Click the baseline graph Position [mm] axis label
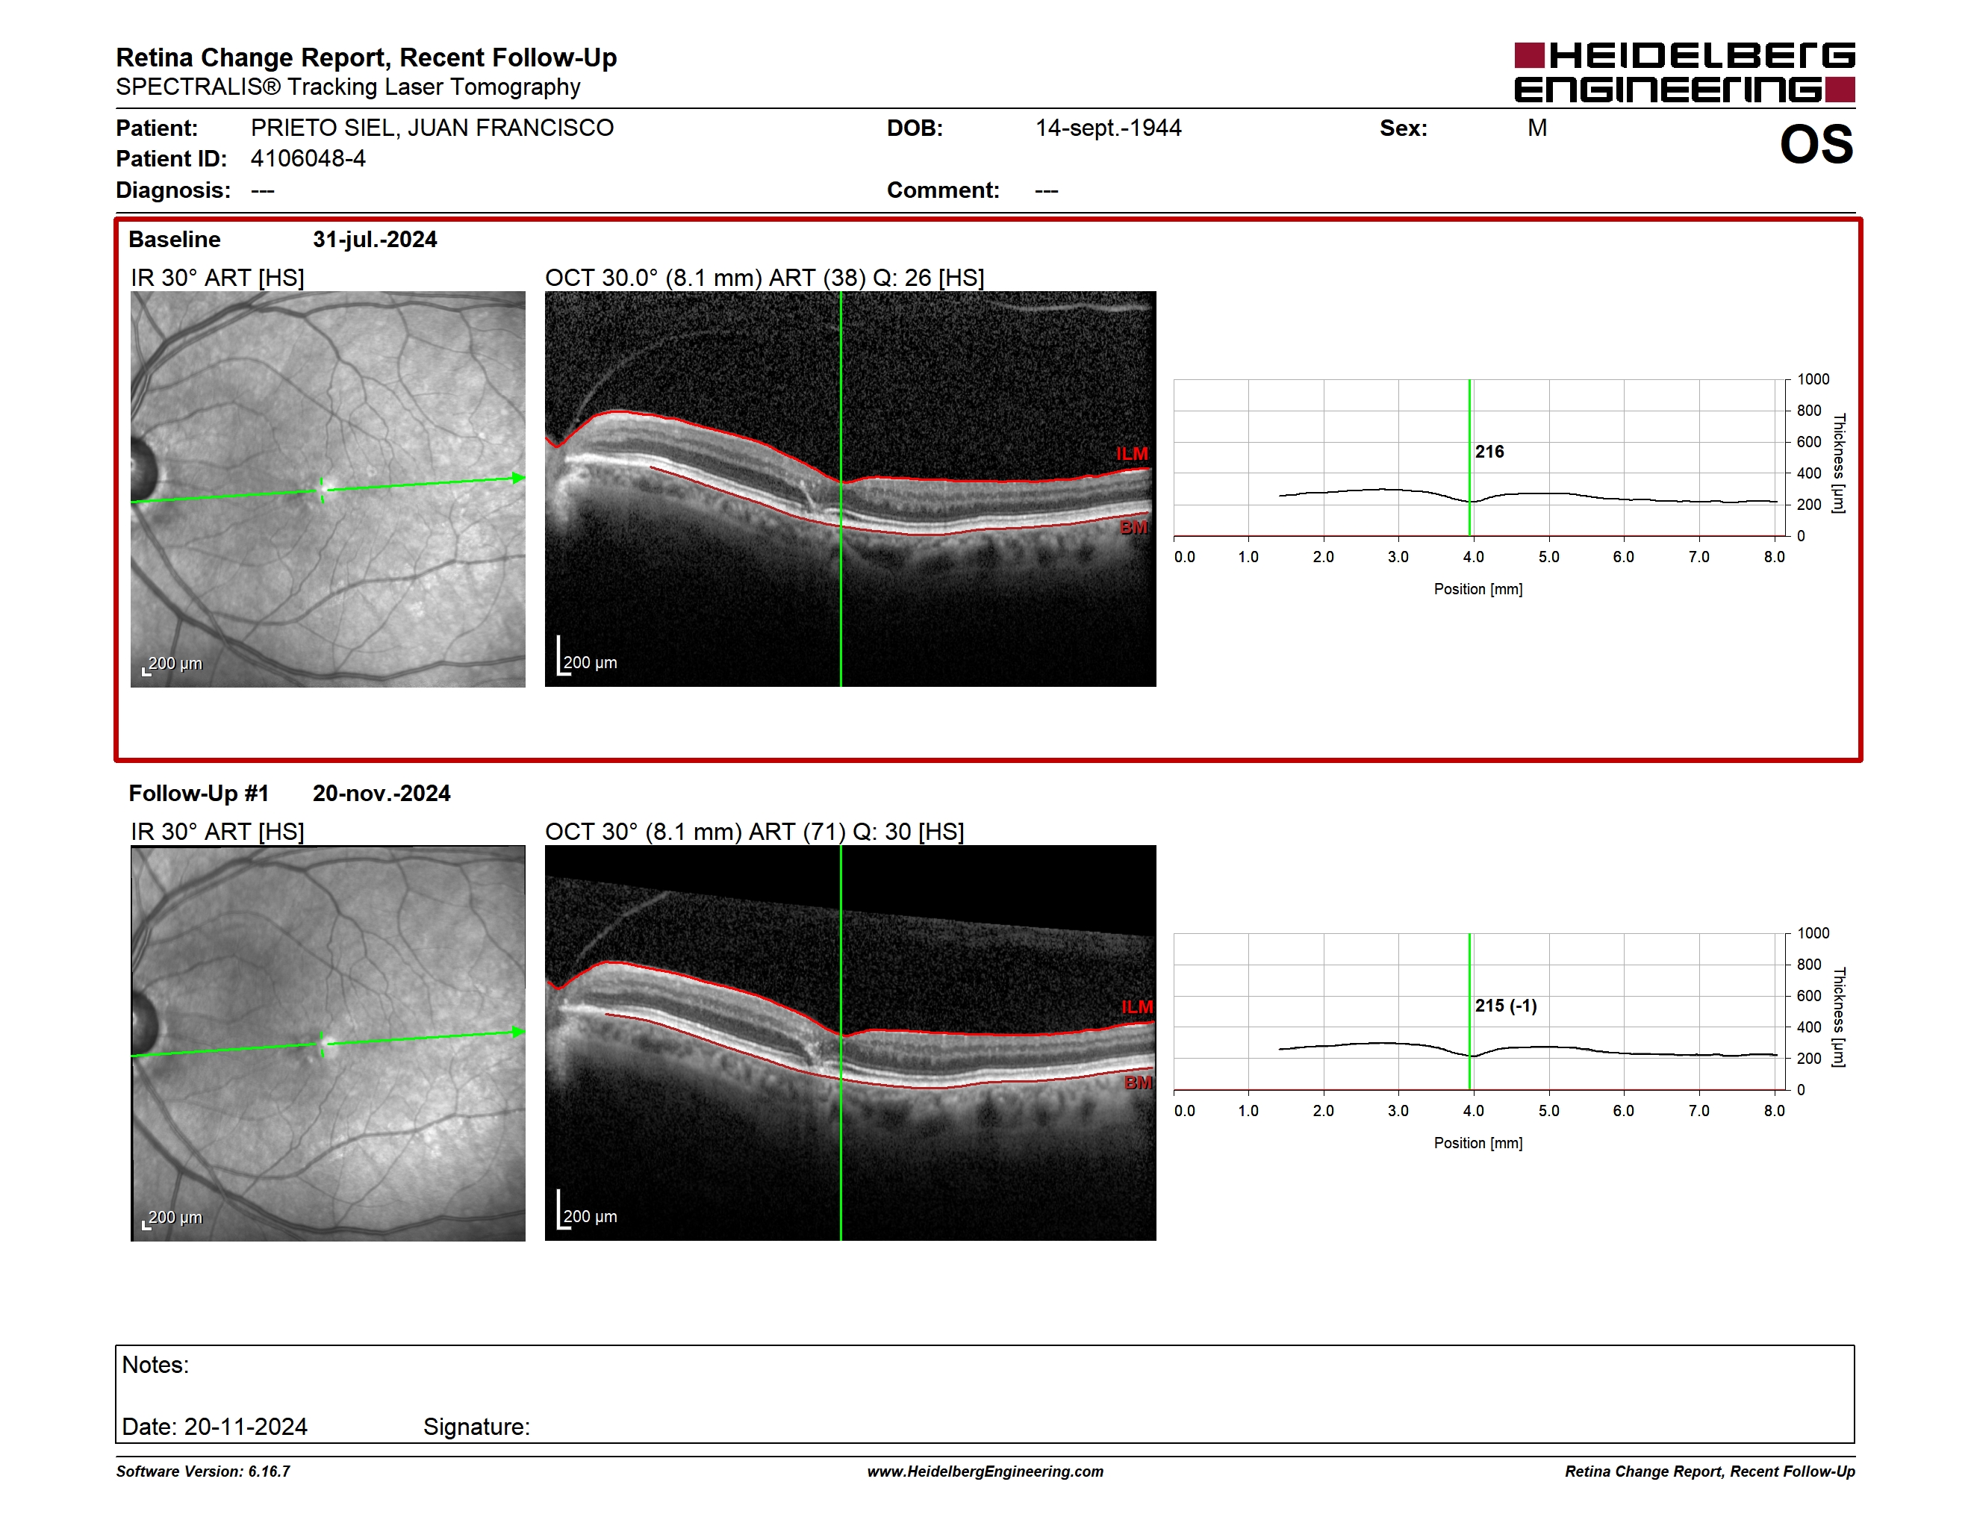 (x=1478, y=589)
